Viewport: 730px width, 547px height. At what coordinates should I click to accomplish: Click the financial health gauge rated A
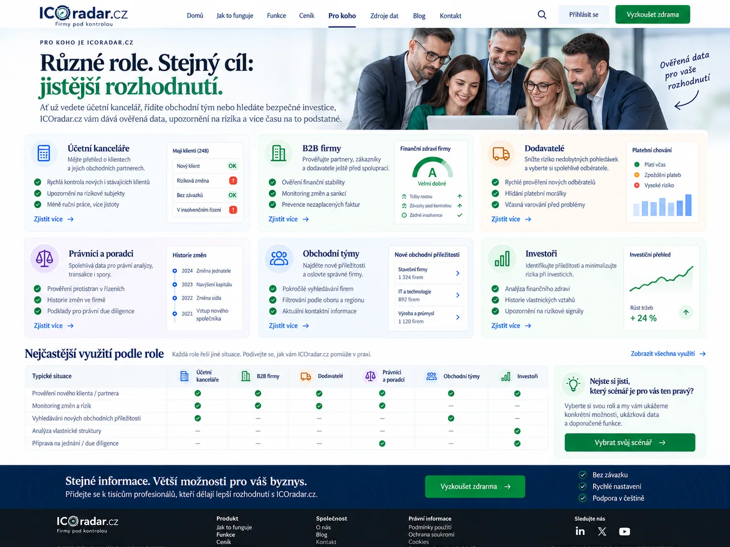click(432, 168)
